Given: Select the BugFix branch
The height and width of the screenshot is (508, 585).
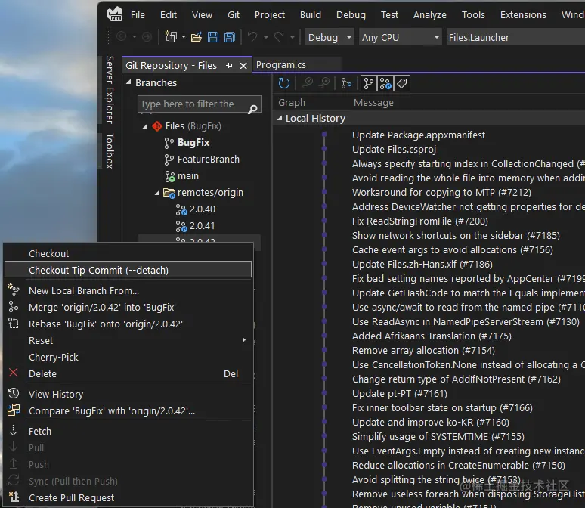Looking at the screenshot, I should [193, 143].
